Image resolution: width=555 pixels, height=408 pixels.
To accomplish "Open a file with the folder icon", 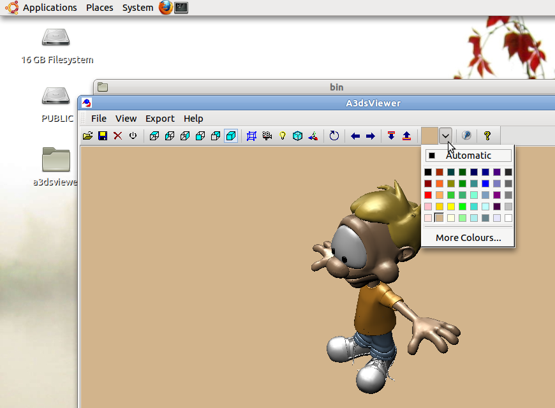I will click(x=88, y=136).
